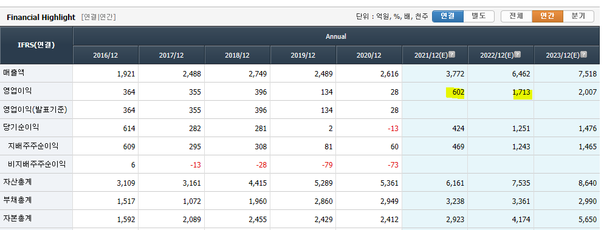Click 매출액 value 3,772
The width and height of the screenshot is (604, 230).
coord(456,74)
